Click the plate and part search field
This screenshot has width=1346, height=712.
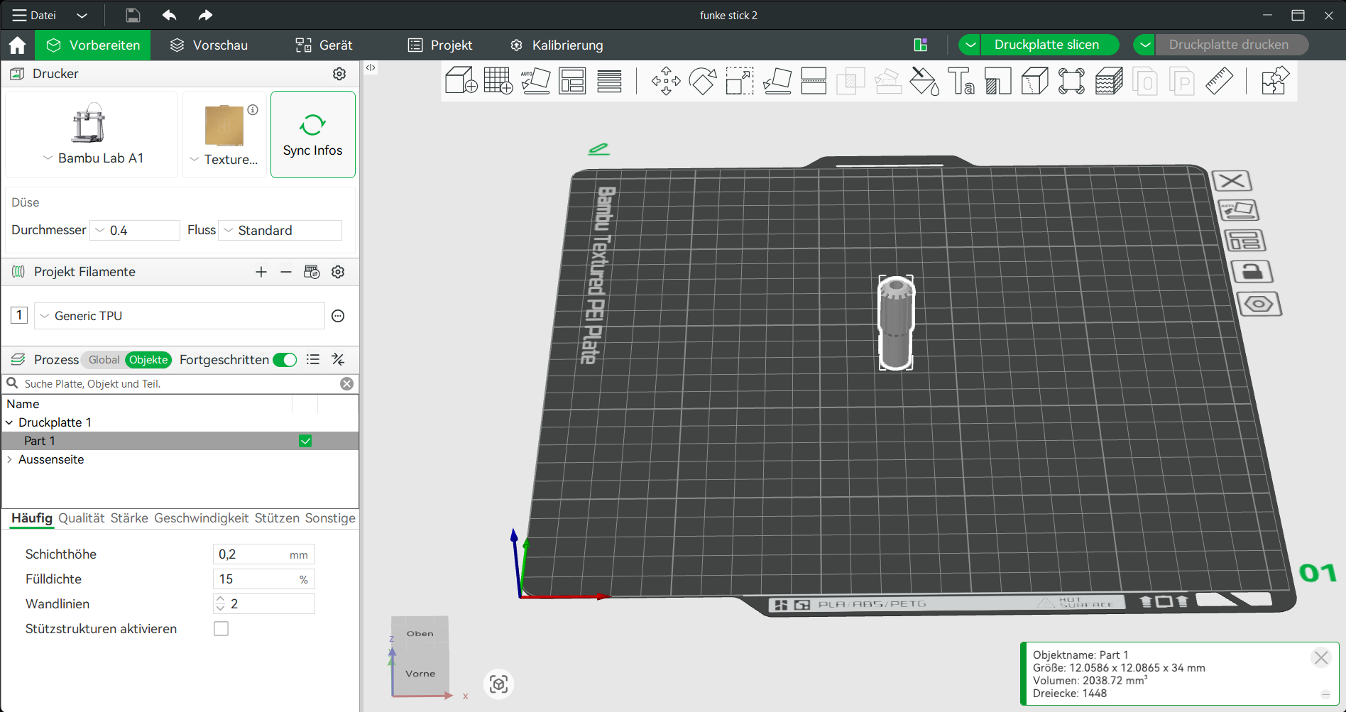pyautogui.click(x=180, y=384)
